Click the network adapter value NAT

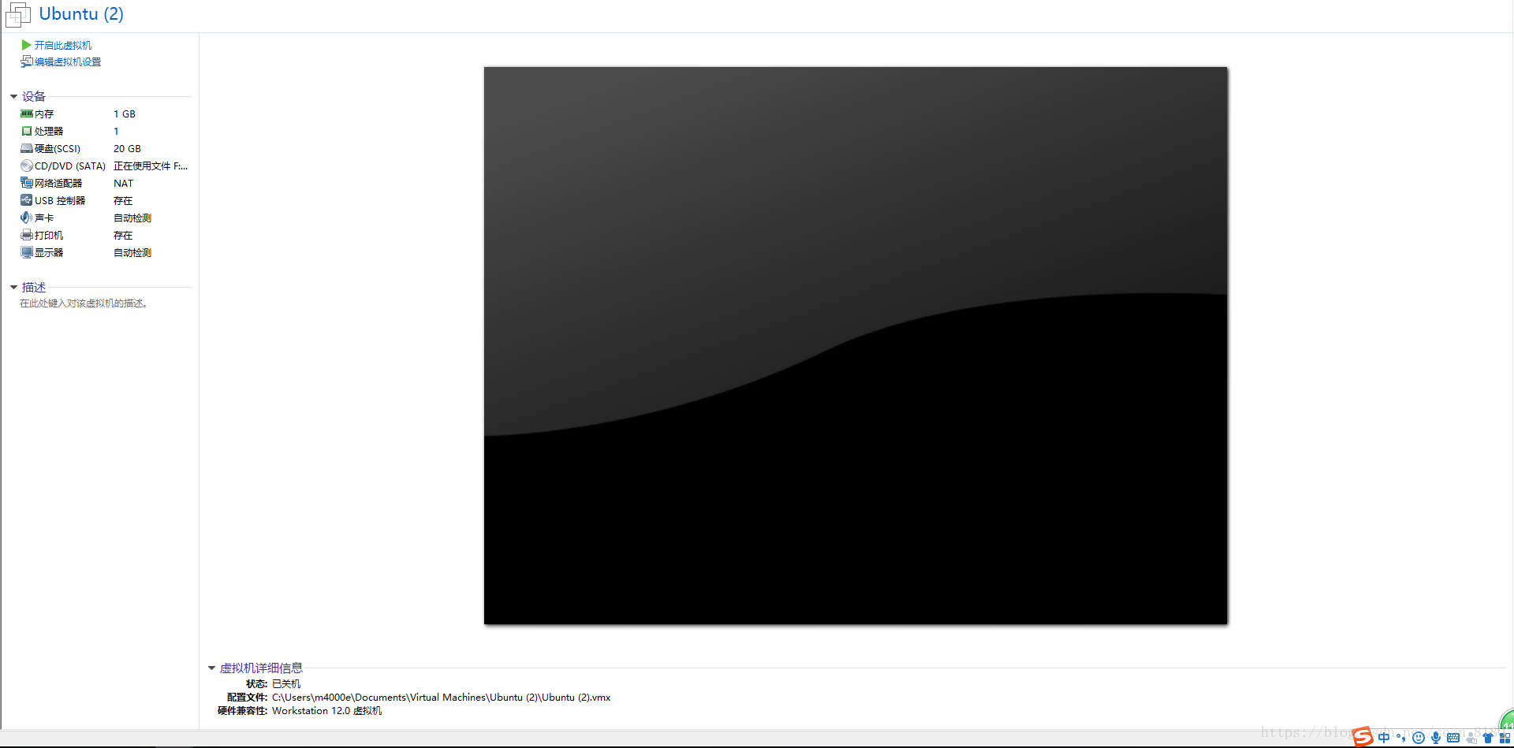pyautogui.click(x=123, y=183)
